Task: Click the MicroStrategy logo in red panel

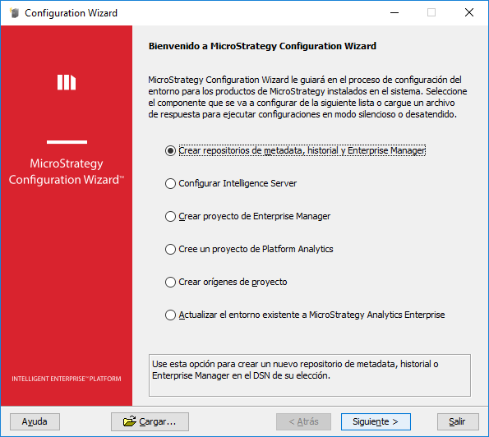Action: [67, 82]
